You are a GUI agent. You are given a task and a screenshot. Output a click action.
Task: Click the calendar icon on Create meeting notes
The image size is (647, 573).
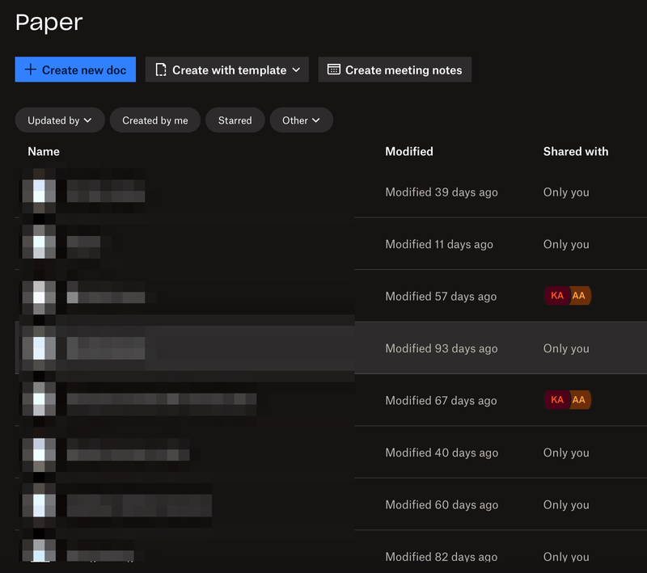tap(333, 70)
